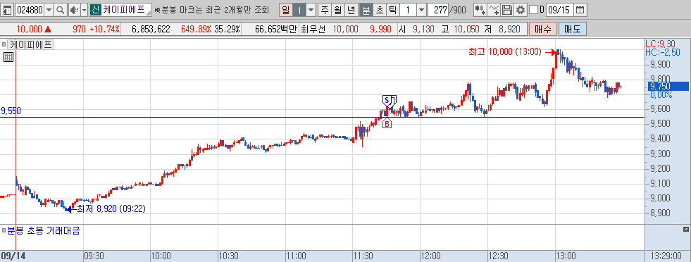Viewport: 691px width, 262px height.
Task: Click the blue 9,550 horizontal line label
Action: tap(11, 111)
